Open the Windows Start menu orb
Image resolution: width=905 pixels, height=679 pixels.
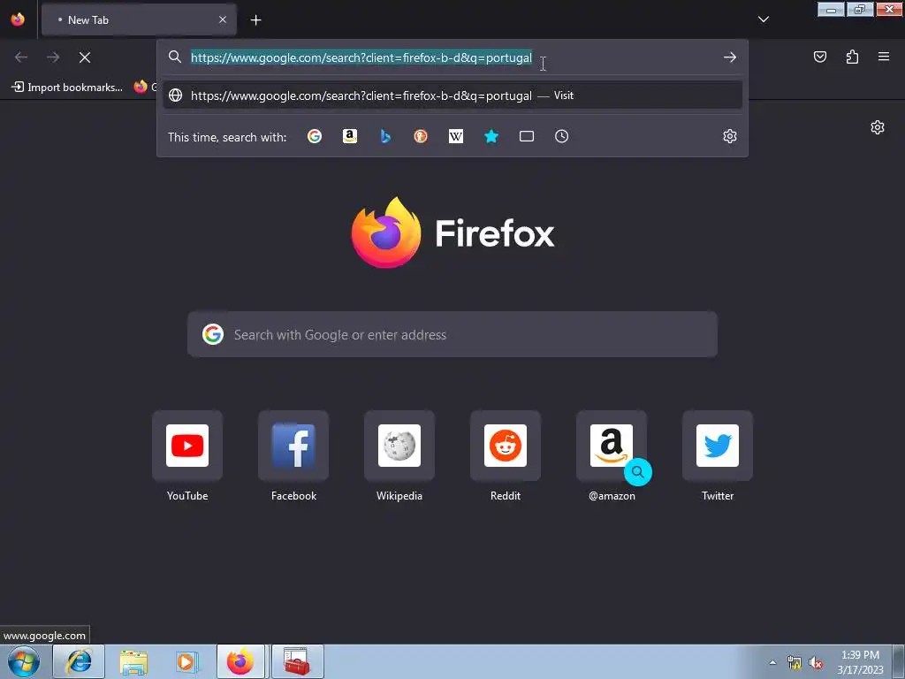click(24, 662)
